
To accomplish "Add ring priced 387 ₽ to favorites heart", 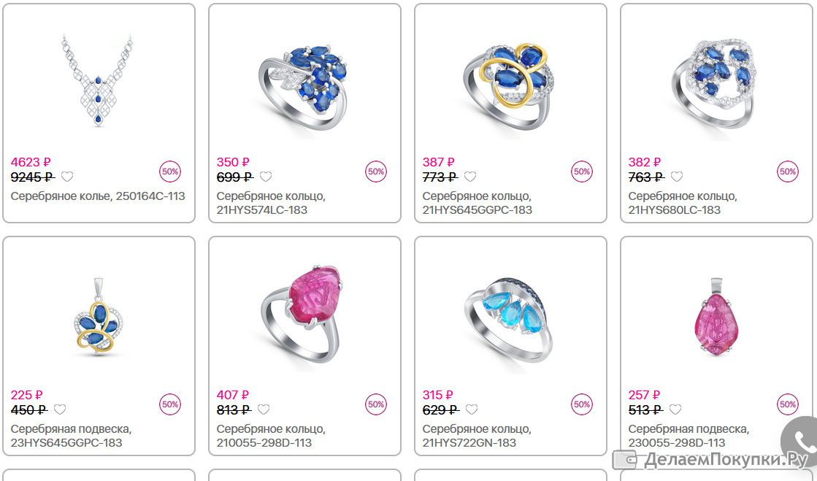I will 470,177.
